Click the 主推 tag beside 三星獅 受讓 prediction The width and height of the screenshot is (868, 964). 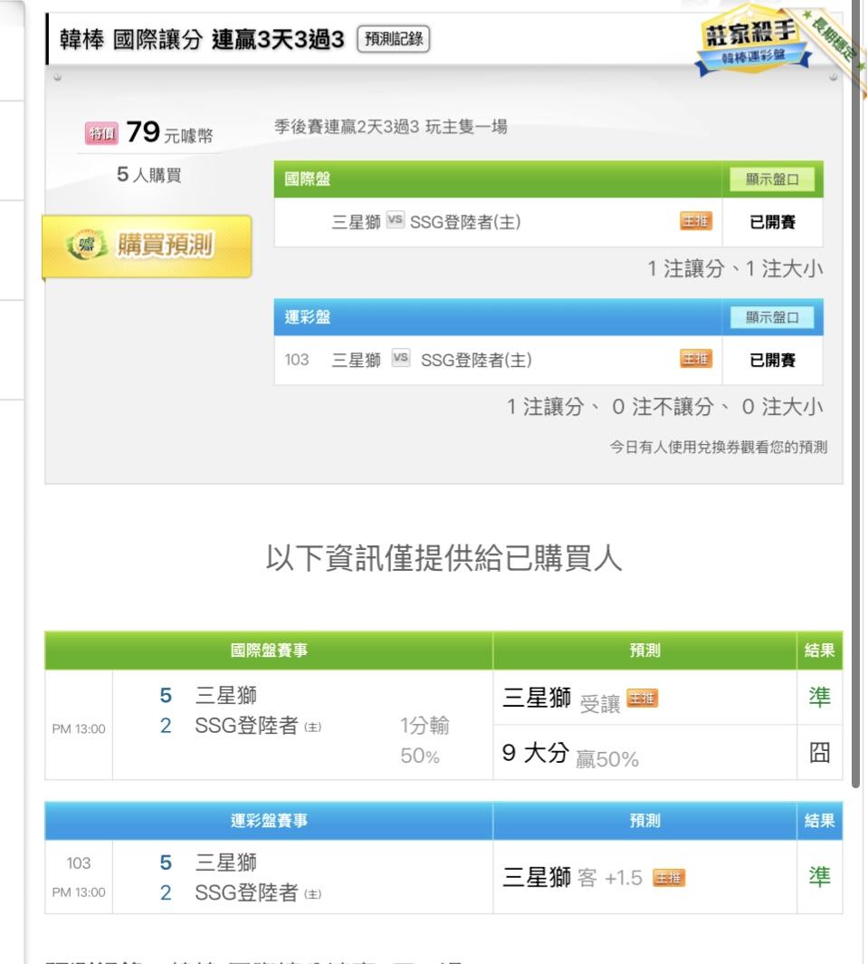(x=642, y=698)
